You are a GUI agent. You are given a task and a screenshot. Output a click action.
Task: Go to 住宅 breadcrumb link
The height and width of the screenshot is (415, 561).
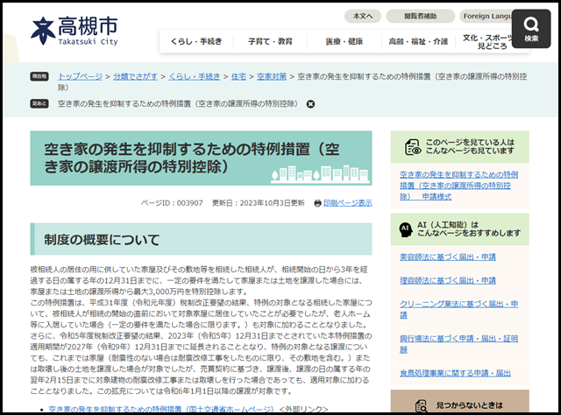[238, 76]
